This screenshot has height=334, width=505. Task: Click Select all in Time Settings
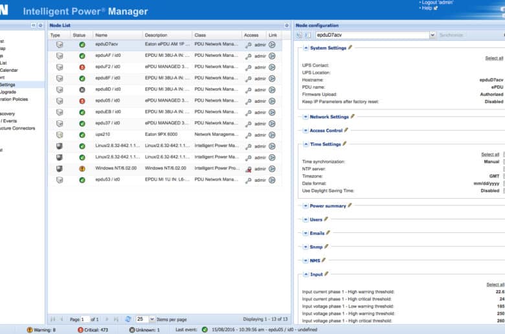(x=490, y=155)
